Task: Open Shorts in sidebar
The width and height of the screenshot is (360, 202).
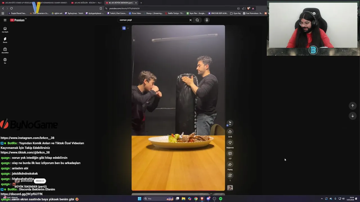Action: click(5, 40)
